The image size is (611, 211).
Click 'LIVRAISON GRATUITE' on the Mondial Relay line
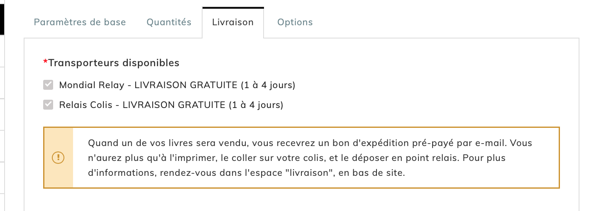point(185,85)
